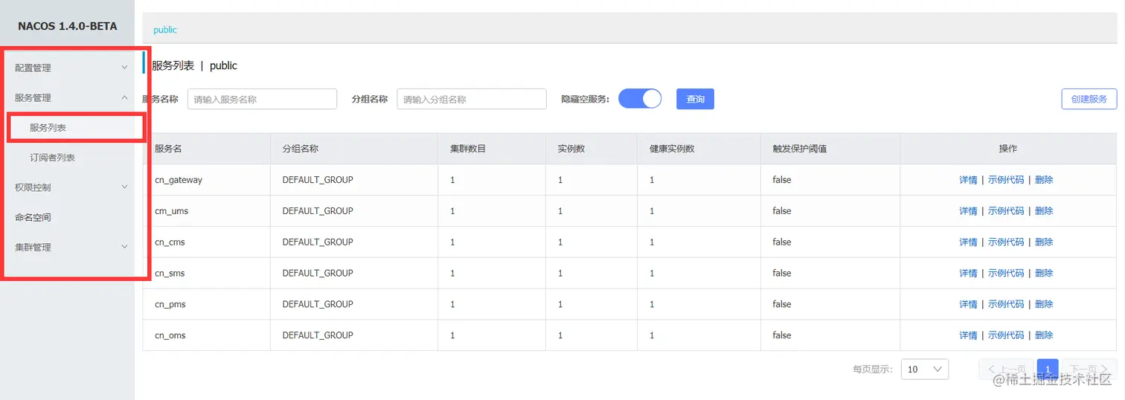1125x400 pixels.
Task: Focus the 分组名称 input field
Action: pos(472,99)
